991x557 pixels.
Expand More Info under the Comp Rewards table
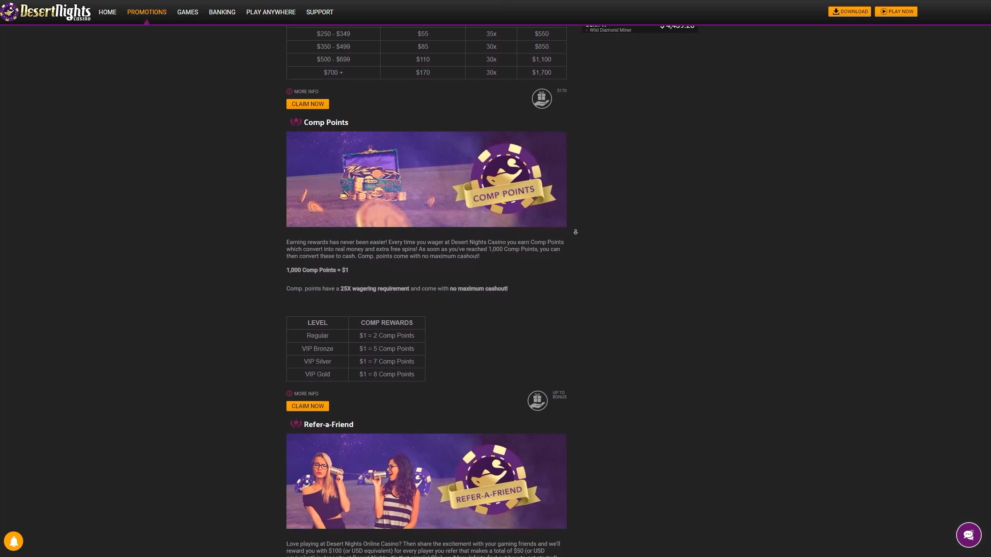pyautogui.click(x=306, y=394)
